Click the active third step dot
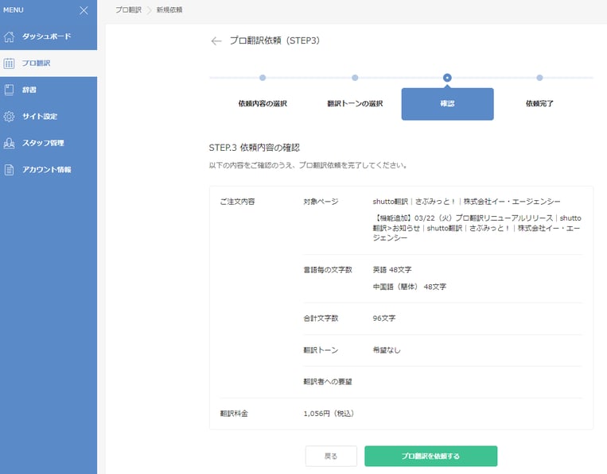607x474 pixels. pos(447,78)
